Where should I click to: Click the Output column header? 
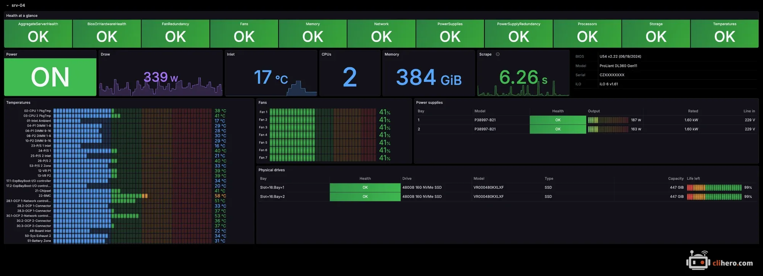pyautogui.click(x=594, y=111)
